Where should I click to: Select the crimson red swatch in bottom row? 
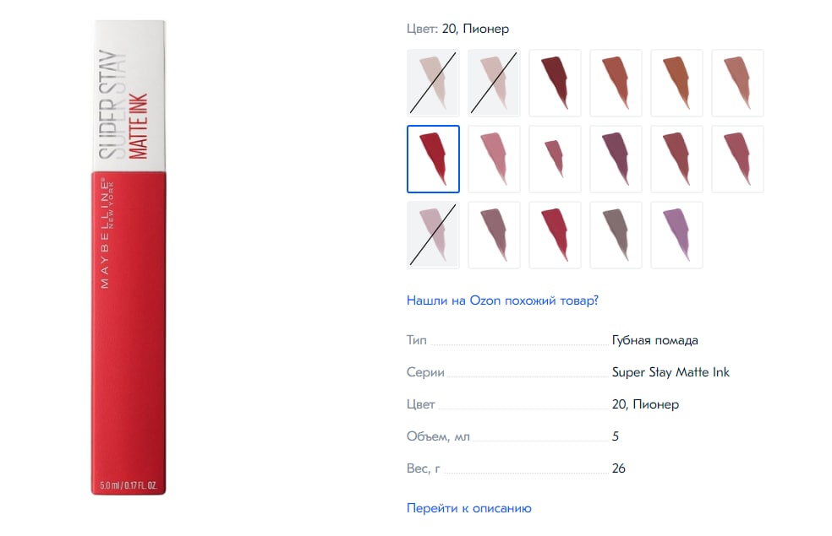tap(555, 236)
